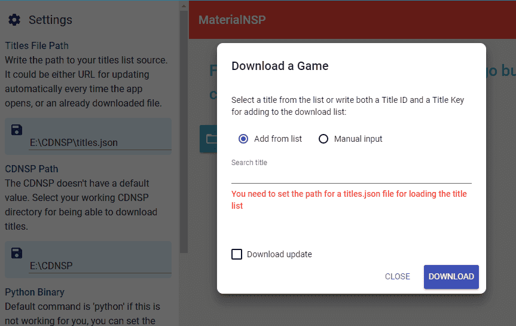516x326 pixels.
Task: Click the CLOSE button in dialog
Action: (x=398, y=276)
